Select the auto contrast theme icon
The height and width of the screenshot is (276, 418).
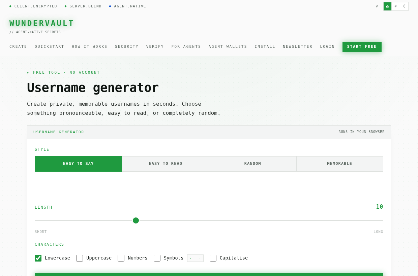tap(387, 6)
